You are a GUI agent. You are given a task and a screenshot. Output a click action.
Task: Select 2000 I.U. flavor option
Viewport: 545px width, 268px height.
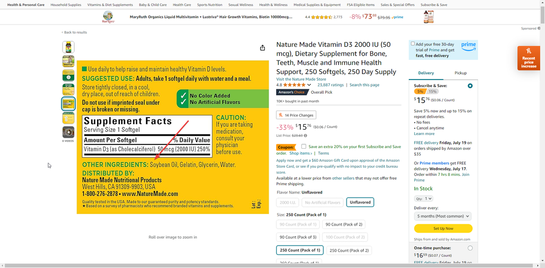click(287, 202)
